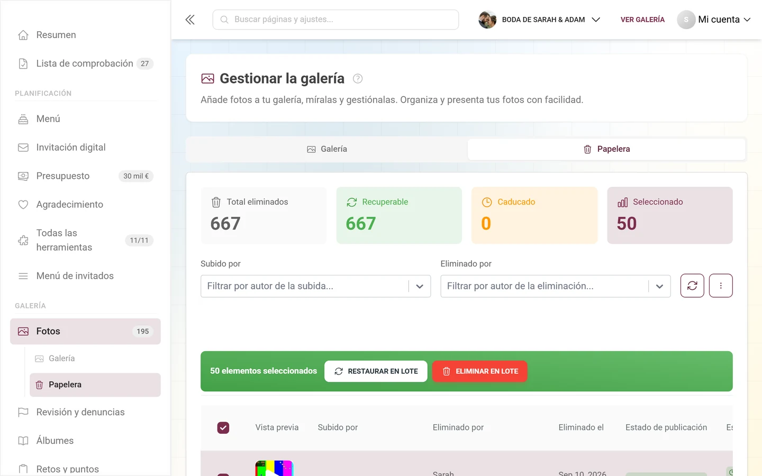Expand the Boda de Sarah & Adam event selector
This screenshot has width=762, height=476.
(x=540, y=20)
